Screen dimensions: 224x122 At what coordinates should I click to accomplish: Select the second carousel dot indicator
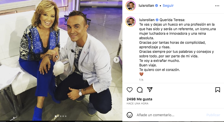[x=58, y=116]
